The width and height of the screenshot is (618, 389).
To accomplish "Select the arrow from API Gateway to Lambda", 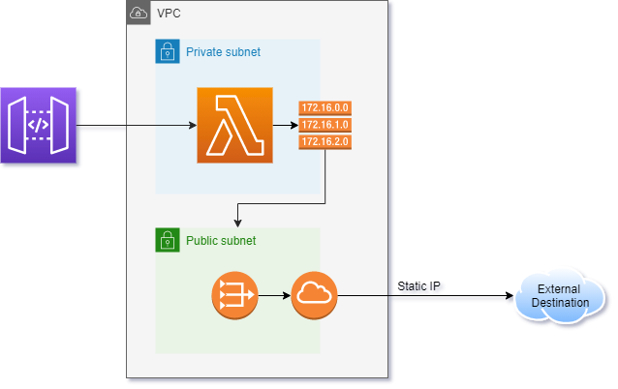I will (136, 126).
